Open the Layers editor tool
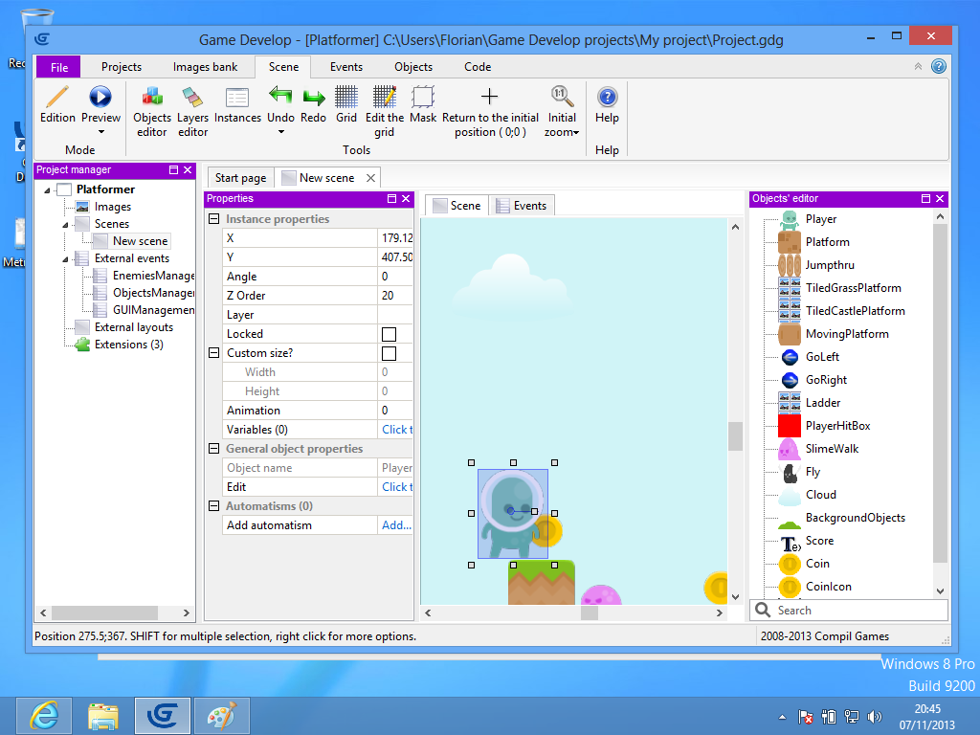Viewport: 980px width, 735px height. click(192, 110)
